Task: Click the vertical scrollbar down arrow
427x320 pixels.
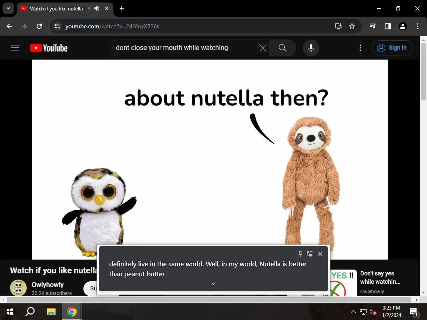Action: tap(424, 292)
